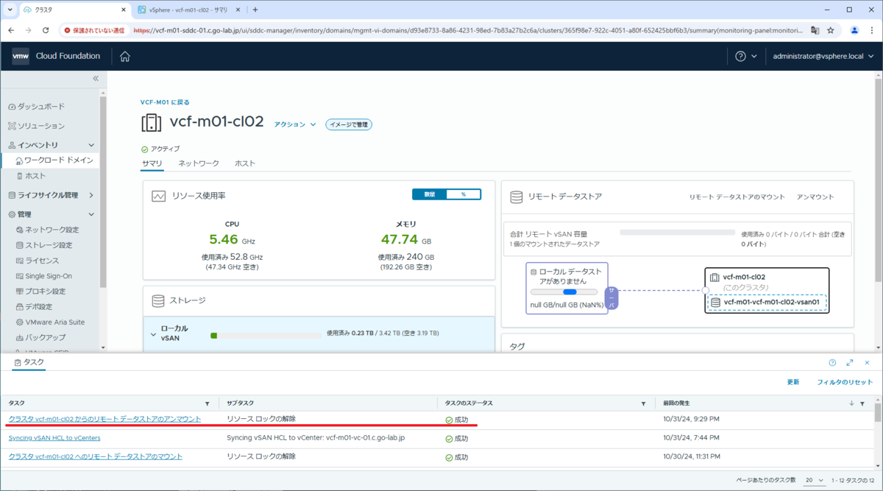
Task: Click リモート データストアのマウント
Action: coord(737,197)
